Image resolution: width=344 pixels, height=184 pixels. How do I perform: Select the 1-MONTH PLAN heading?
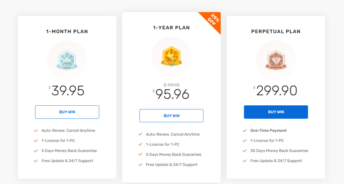pos(67,31)
